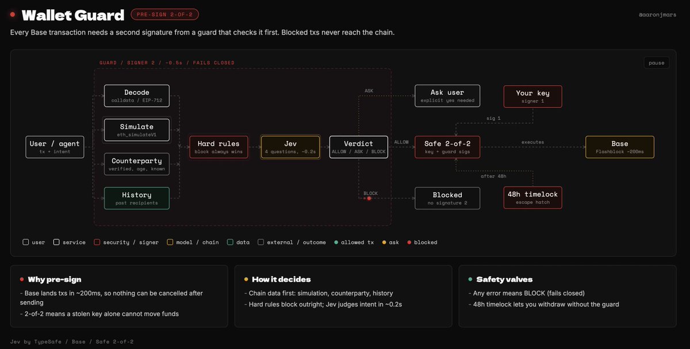Select the Decode calldata node

pos(137,96)
